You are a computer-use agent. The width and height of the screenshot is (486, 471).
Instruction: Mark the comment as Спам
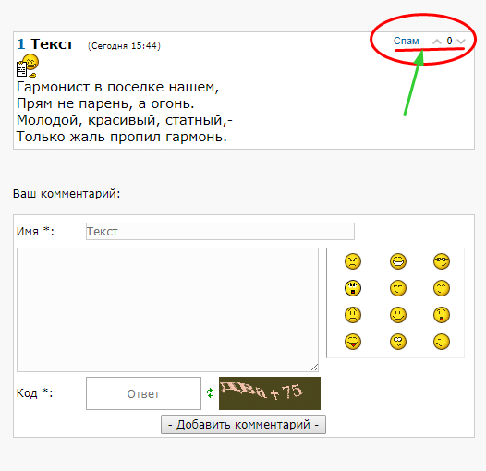[406, 41]
